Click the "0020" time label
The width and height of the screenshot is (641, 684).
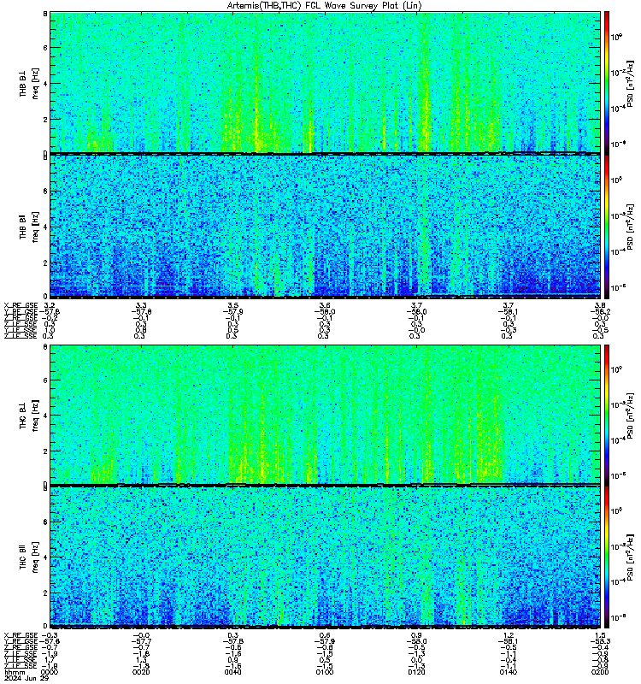pyautogui.click(x=141, y=672)
